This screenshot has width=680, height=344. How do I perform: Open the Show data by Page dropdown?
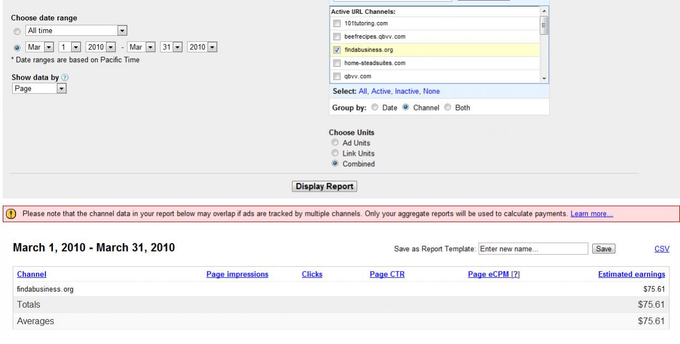coord(39,88)
